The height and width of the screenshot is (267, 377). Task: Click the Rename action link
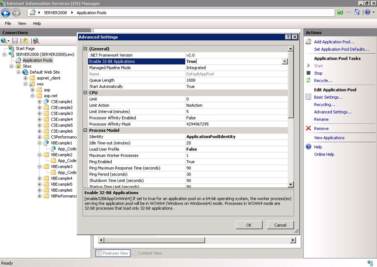(x=321, y=119)
